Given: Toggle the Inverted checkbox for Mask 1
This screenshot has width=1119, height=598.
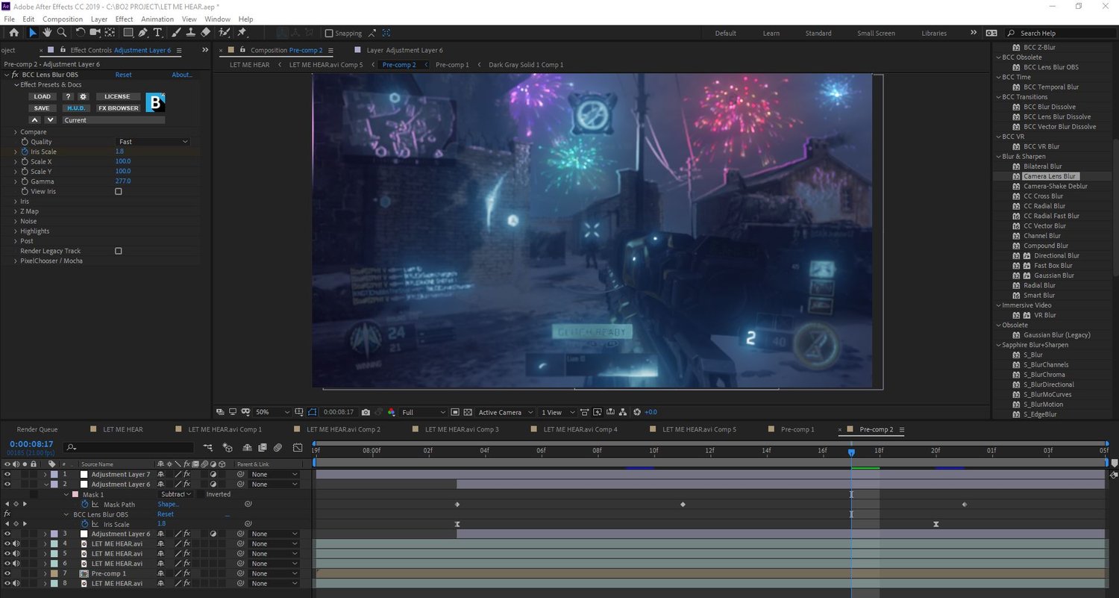Looking at the screenshot, I should click(x=200, y=494).
